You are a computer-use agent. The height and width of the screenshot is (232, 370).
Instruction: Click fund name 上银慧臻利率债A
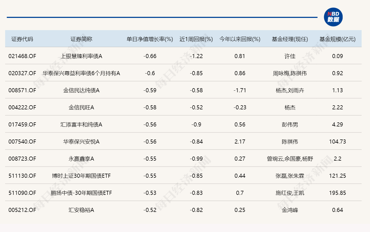point(81,56)
